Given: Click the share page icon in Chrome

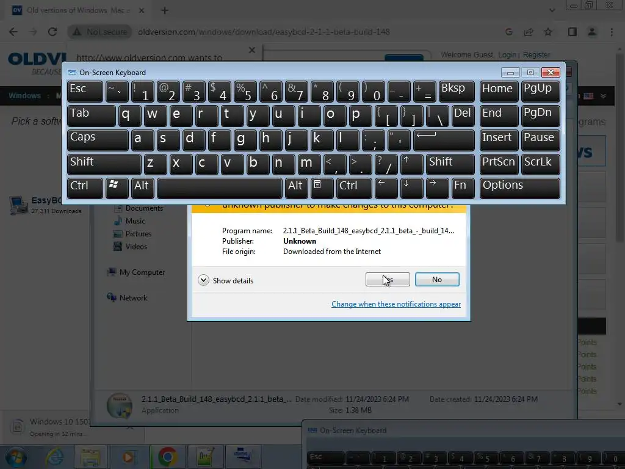Looking at the screenshot, I should (x=529, y=32).
